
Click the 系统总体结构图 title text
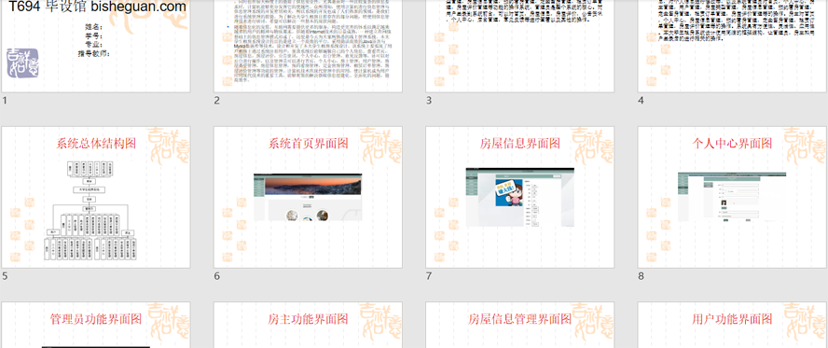tap(96, 143)
